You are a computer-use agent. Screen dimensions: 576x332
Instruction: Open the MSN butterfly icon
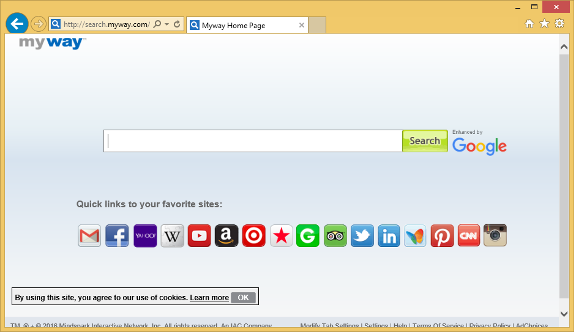click(x=415, y=235)
